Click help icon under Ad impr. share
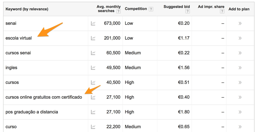The height and width of the screenshot is (132, 257). click(x=222, y=11)
